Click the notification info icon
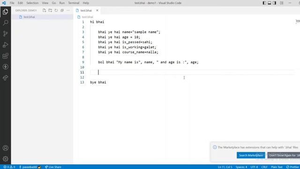This screenshot has height=169, width=300. coord(215,147)
